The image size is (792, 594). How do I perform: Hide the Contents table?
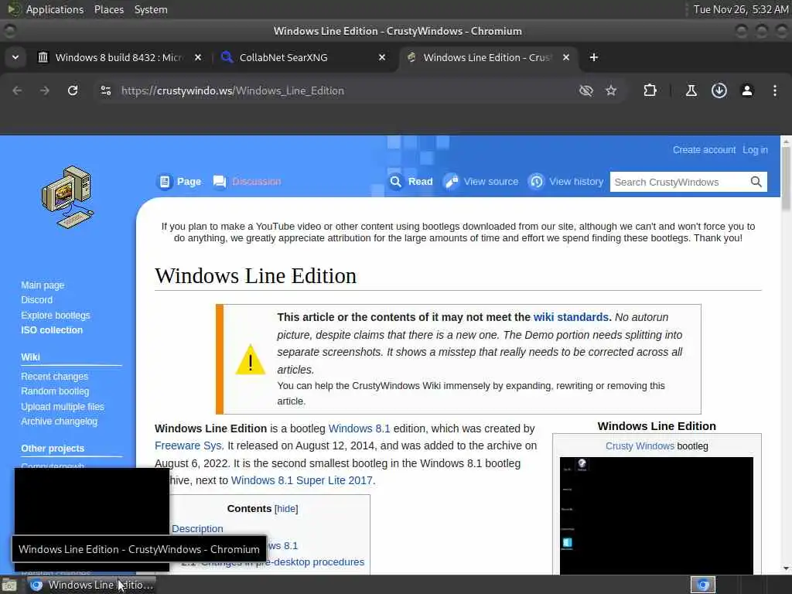click(x=286, y=509)
